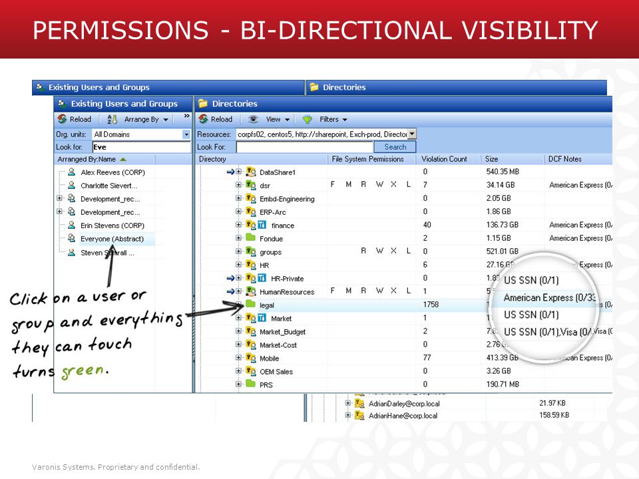This screenshot has height=479, width=639.
Task: Sort by the DCF Notes column
Action: pyautogui.click(x=565, y=159)
